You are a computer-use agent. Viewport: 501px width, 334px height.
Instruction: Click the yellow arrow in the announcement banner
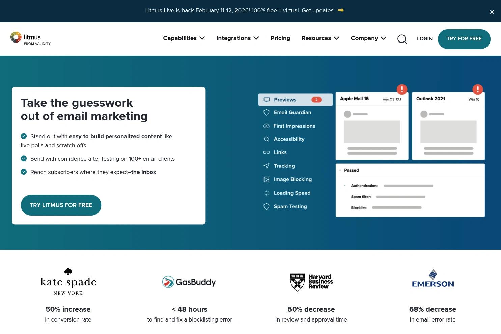341,10
